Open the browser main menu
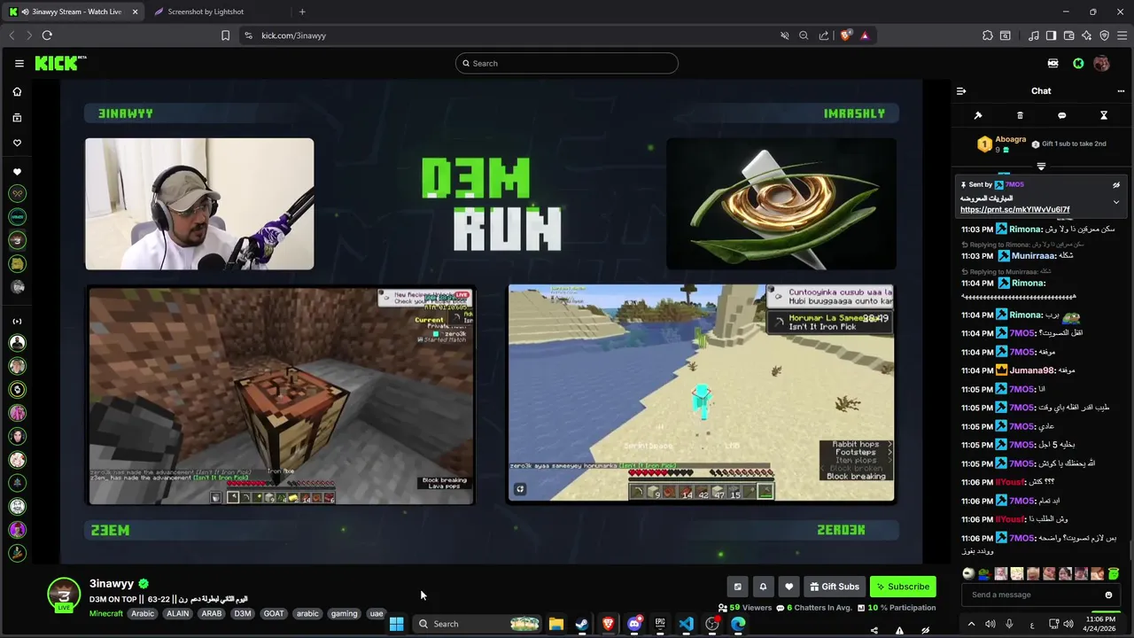 1122,35
